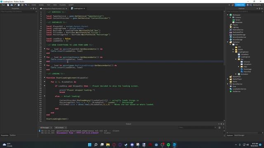Open the All Contexts dropdown in Output

61,128
